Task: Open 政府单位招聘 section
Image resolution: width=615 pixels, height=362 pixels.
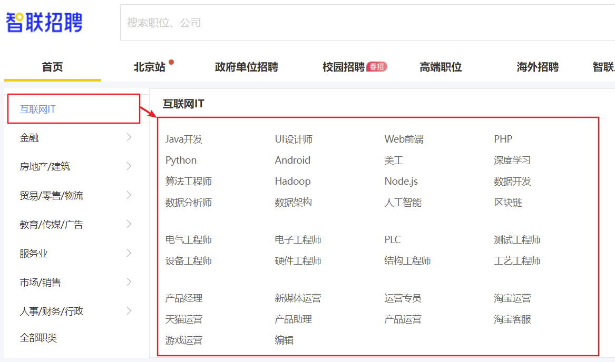Action: coord(247,67)
